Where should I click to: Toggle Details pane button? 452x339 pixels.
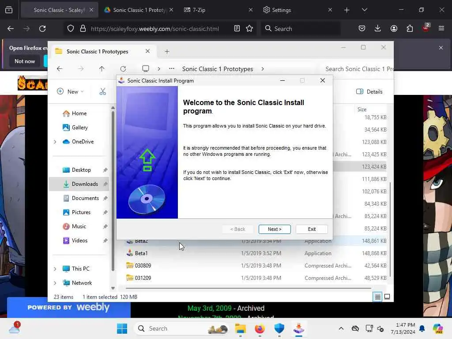(x=369, y=92)
